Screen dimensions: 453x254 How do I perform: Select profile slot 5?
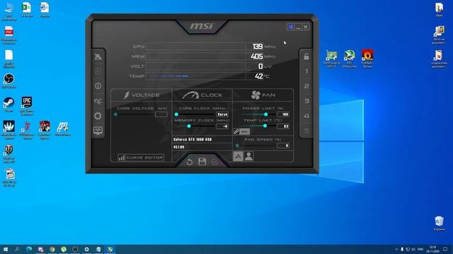306,131
